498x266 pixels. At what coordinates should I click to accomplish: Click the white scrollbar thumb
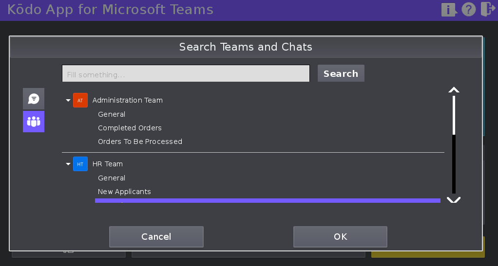coord(454,115)
